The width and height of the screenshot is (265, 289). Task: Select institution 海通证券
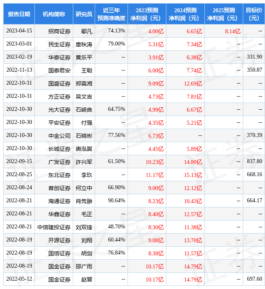tap(59, 202)
